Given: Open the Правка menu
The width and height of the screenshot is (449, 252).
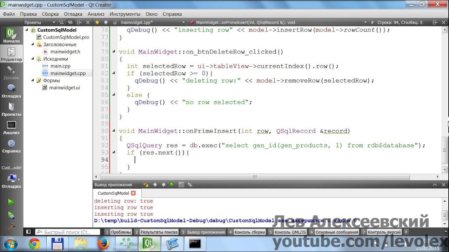Looking at the screenshot, I should 28,14.
